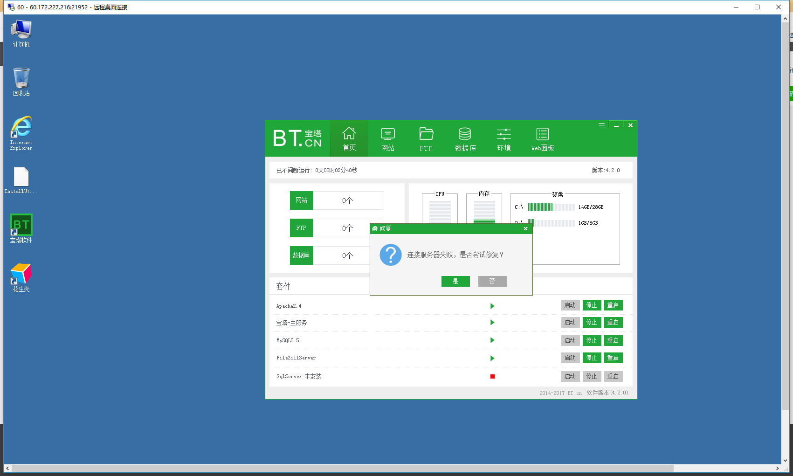Click the Apache2.4 service name
This screenshot has width=793, height=476.
tap(289, 306)
